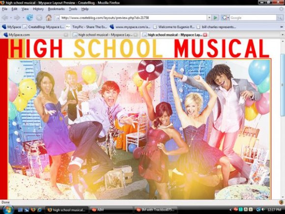This screenshot has width=285, height=214.
Task: Open the Edit menu
Action: pyautogui.click(x=14, y=9)
